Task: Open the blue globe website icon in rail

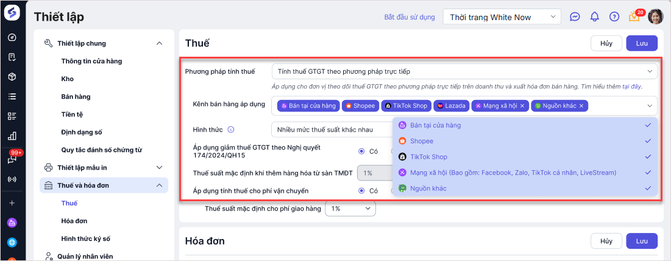Action: point(12,243)
